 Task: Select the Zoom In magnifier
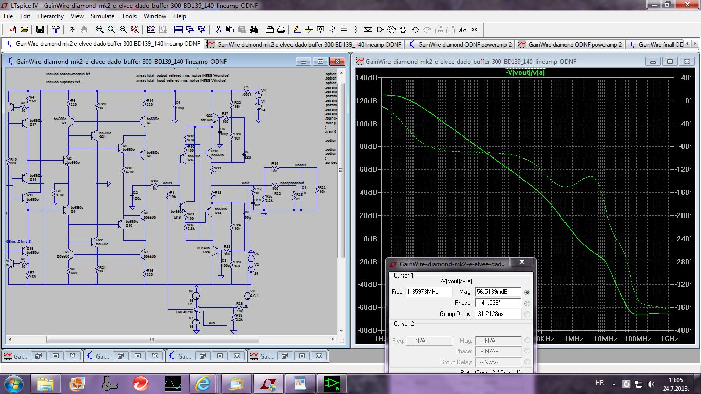pyautogui.click(x=100, y=29)
